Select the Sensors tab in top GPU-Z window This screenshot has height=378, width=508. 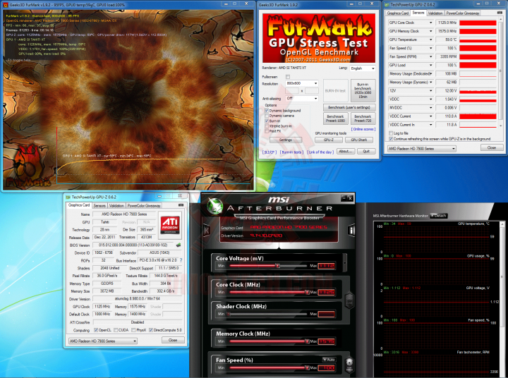click(x=418, y=13)
